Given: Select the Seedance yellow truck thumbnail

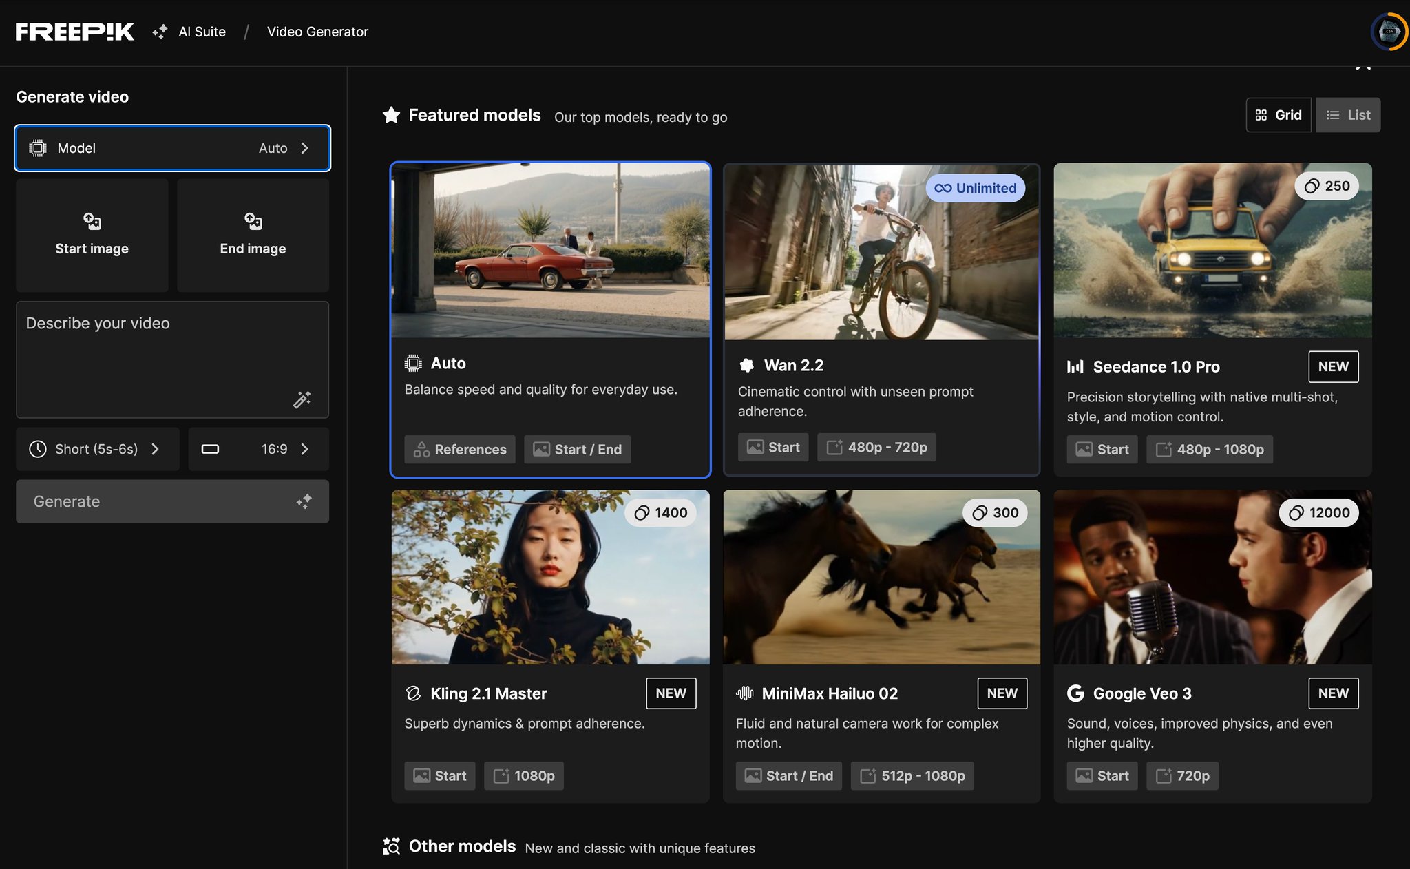Looking at the screenshot, I should tap(1212, 251).
